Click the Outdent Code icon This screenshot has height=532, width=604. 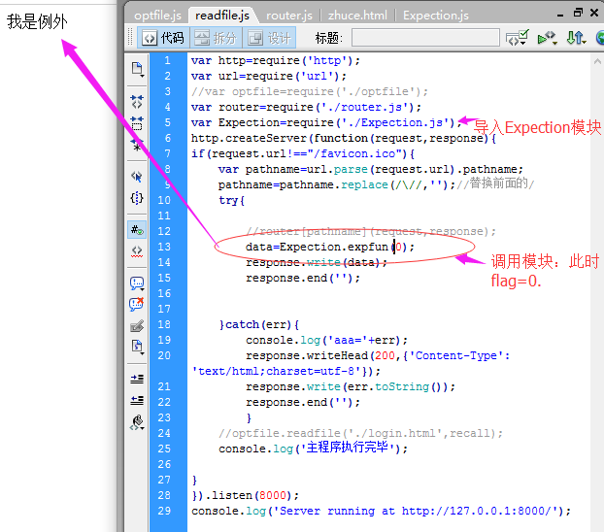pos(137,400)
